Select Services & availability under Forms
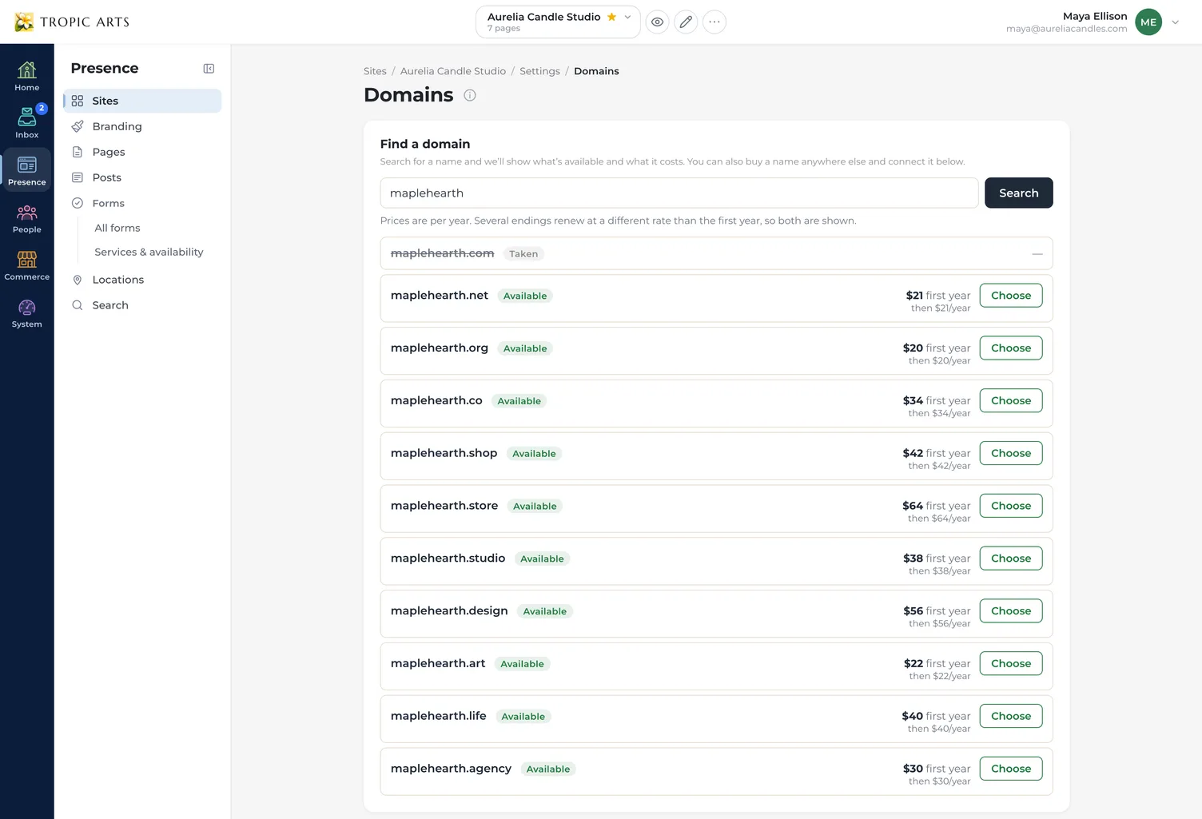 pyautogui.click(x=149, y=252)
